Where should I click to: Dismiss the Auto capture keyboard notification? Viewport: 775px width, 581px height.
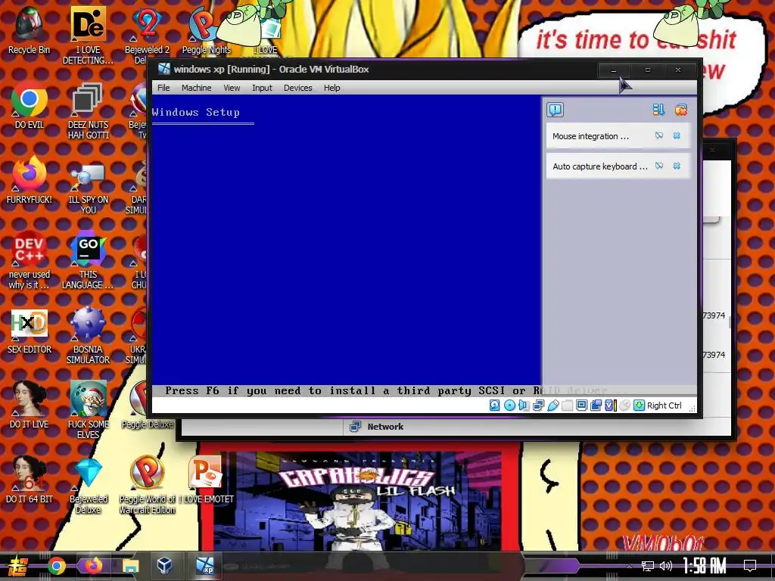[677, 166]
